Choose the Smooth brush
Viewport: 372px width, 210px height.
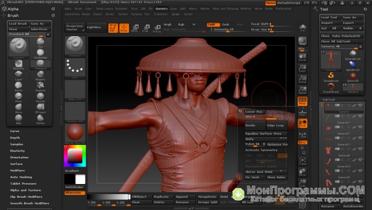coord(40,98)
